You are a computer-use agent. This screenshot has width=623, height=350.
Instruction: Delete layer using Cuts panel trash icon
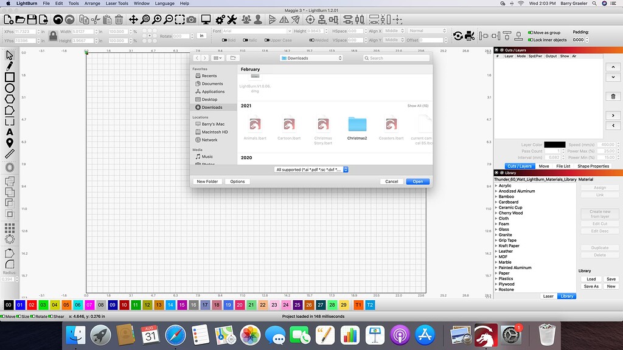(x=613, y=97)
